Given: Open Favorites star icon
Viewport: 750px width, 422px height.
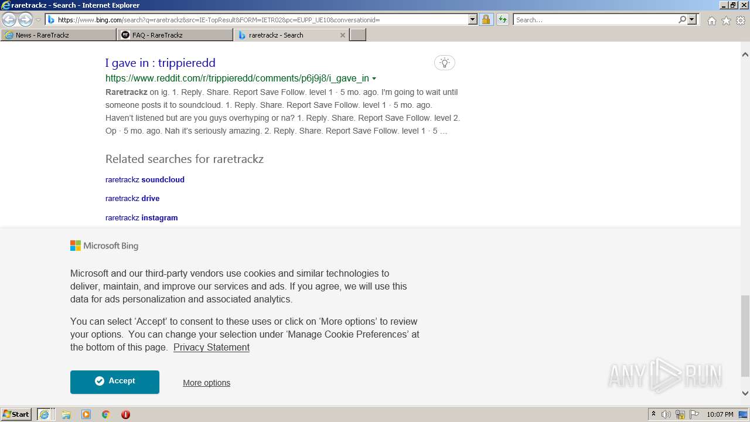Looking at the screenshot, I should click(726, 21).
